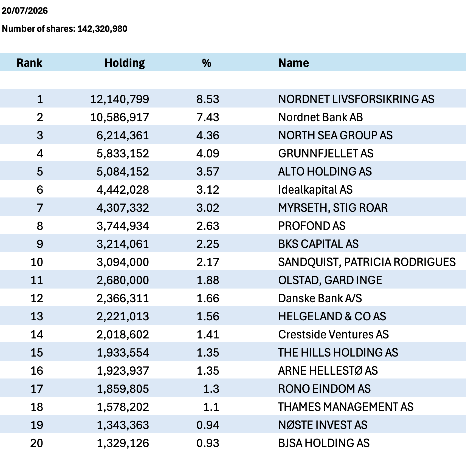
Task: Select SANDQUIST, PATRICIA RODRIGUES name cell
Action: point(367,262)
